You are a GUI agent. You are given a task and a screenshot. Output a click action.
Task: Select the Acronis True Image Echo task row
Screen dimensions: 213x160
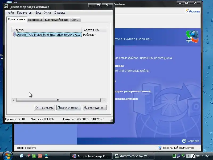pos(47,35)
